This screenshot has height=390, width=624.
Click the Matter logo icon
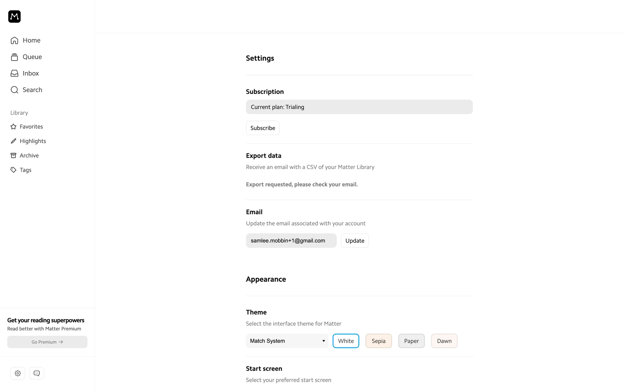click(14, 17)
